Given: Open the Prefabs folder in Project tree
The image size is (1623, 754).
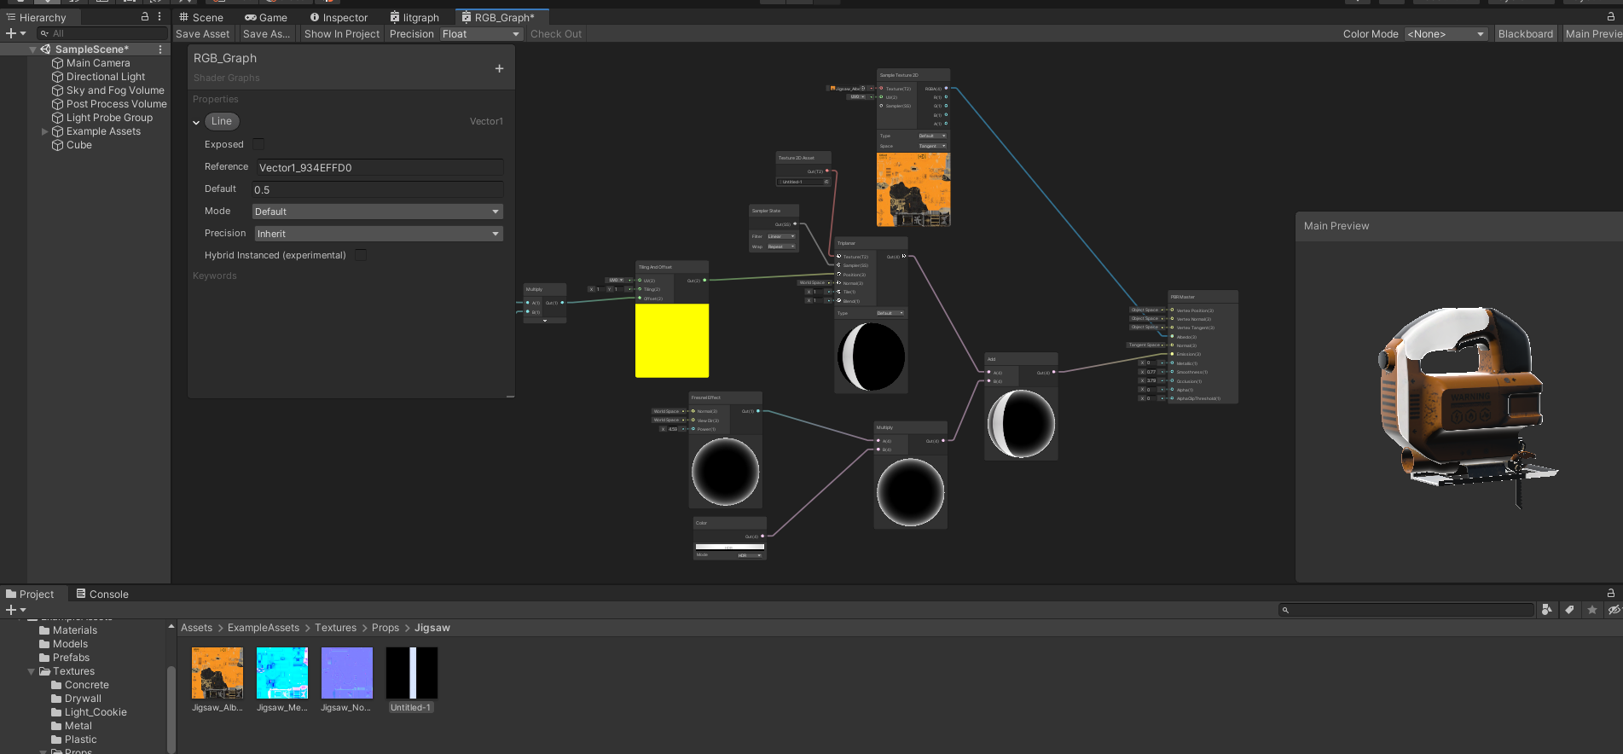Looking at the screenshot, I should (x=65, y=658).
